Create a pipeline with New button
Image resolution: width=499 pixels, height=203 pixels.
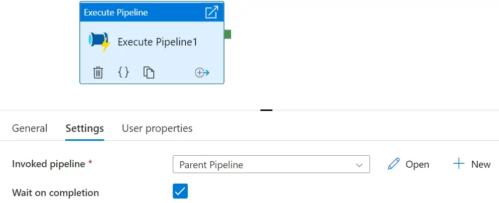coord(472,164)
